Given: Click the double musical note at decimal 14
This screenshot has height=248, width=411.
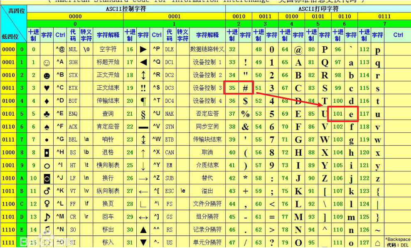Looking at the screenshot, I should pos(47,228).
